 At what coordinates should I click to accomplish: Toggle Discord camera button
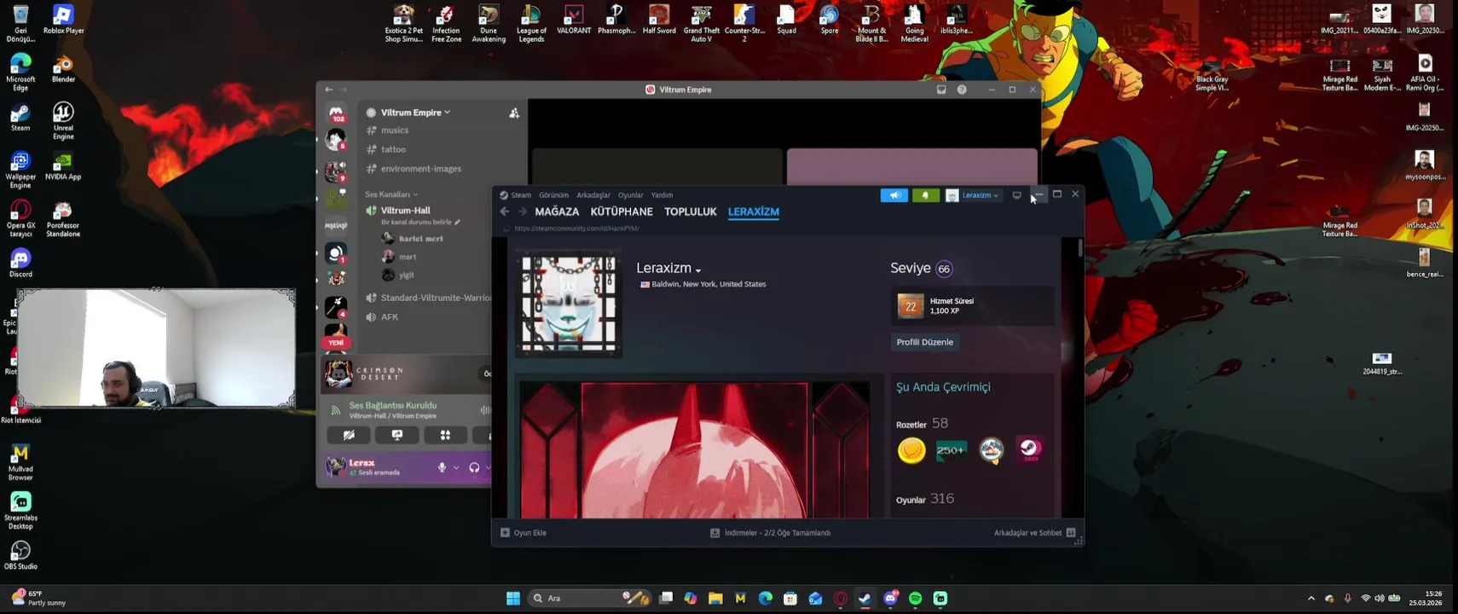(x=349, y=435)
